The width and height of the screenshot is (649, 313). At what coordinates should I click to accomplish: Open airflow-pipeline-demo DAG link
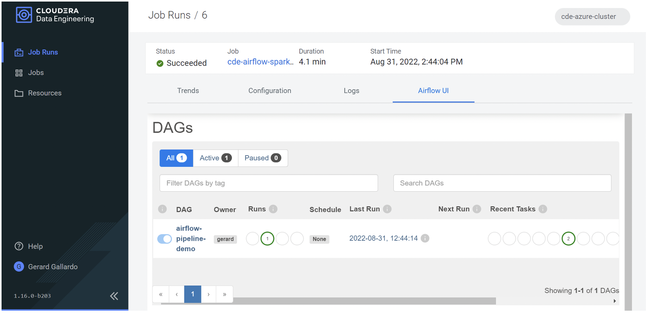click(191, 239)
